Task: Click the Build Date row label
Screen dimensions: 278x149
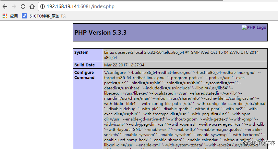Action: (84, 65)
